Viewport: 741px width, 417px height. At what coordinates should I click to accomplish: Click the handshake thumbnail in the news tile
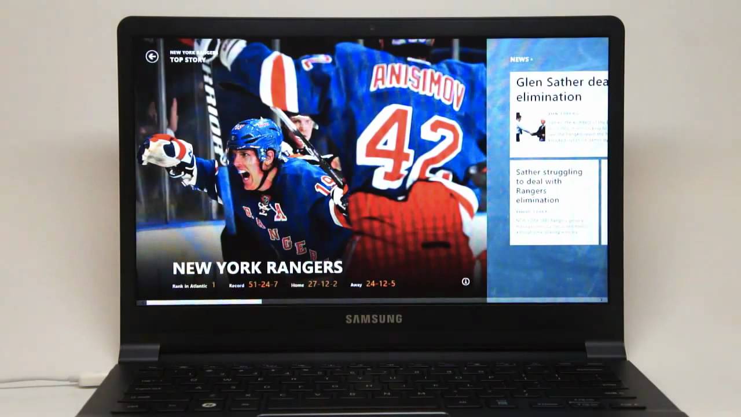click(531, 128)
